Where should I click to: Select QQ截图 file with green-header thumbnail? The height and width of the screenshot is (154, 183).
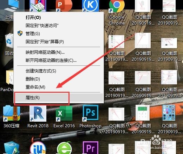143,119
